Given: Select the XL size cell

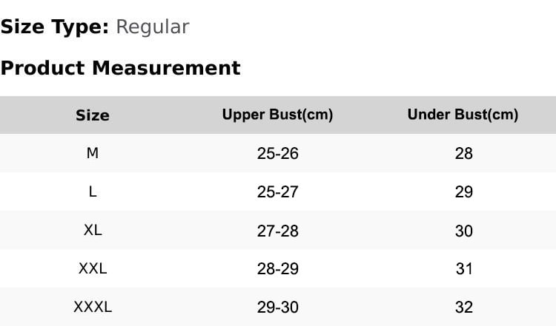Looking at the screenshot, I should (x=93, y=230).
